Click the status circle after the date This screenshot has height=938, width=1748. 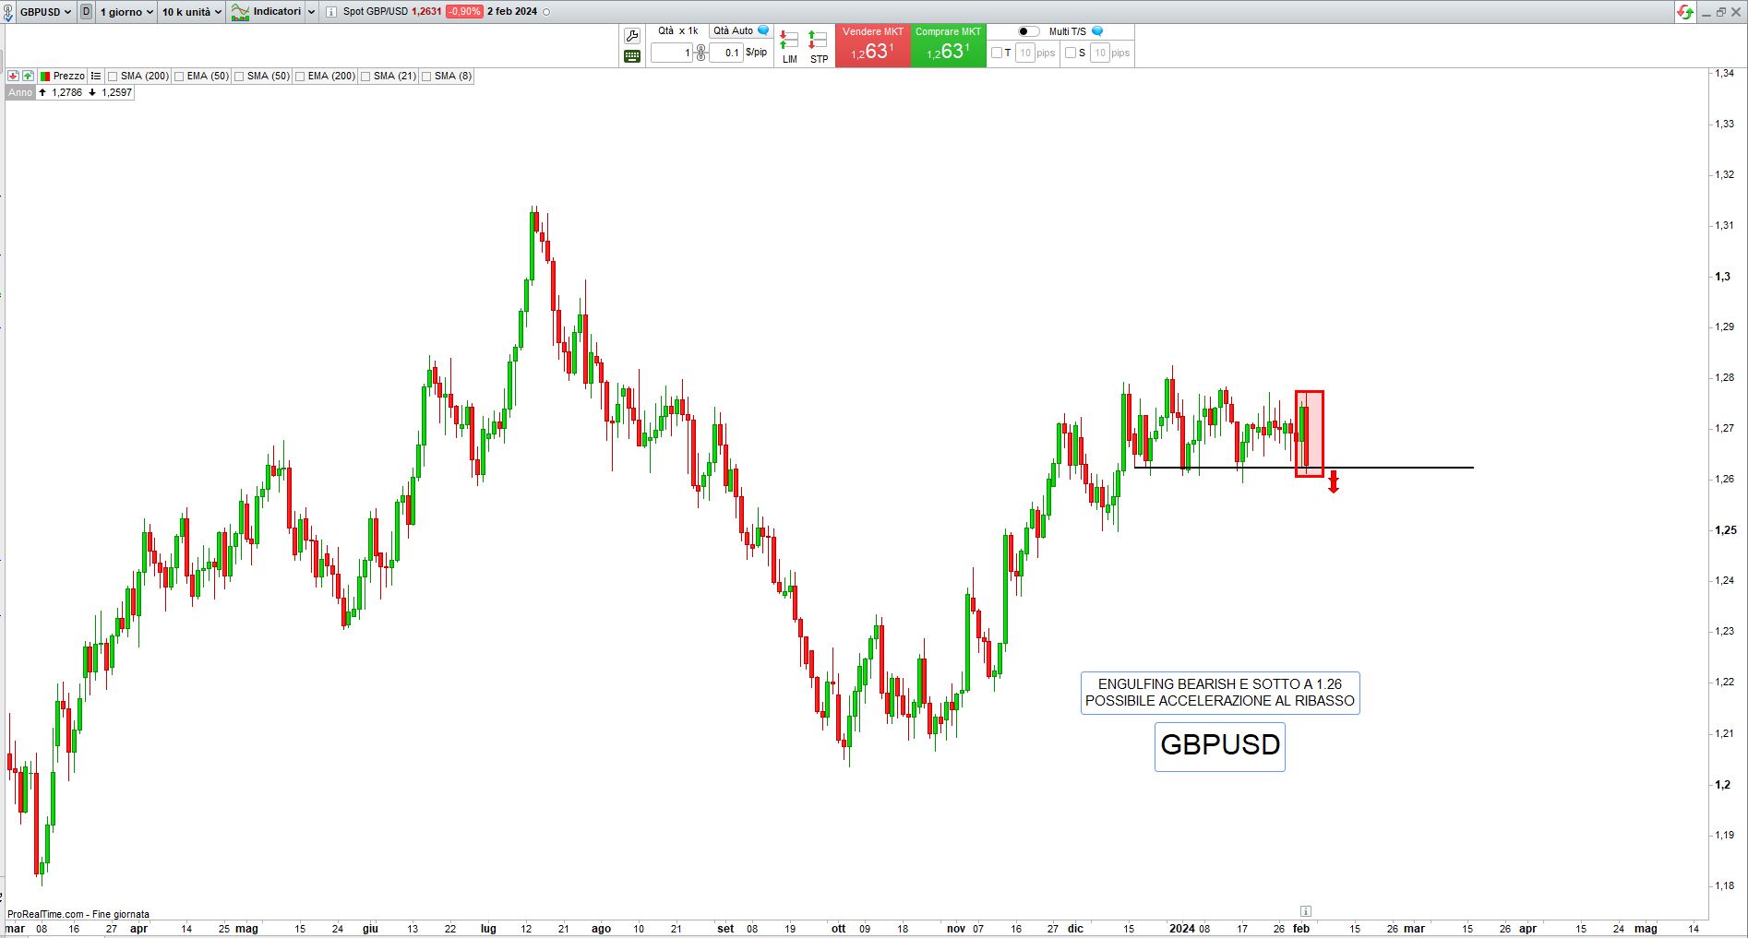(x=546, y=12)
